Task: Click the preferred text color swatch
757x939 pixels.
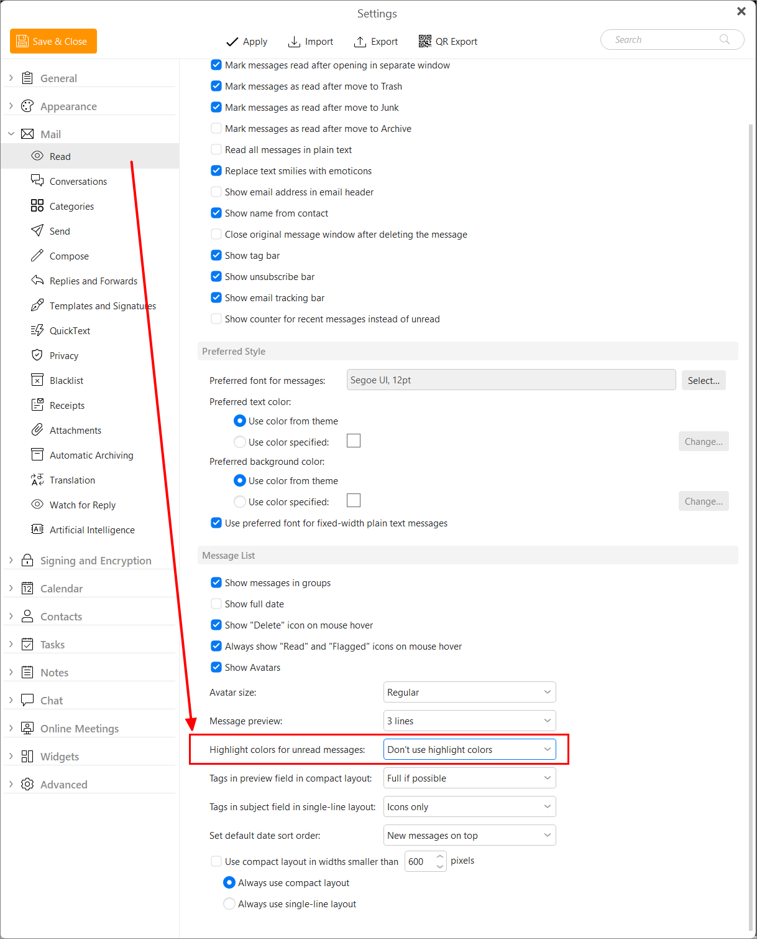Action: point(354,441)
